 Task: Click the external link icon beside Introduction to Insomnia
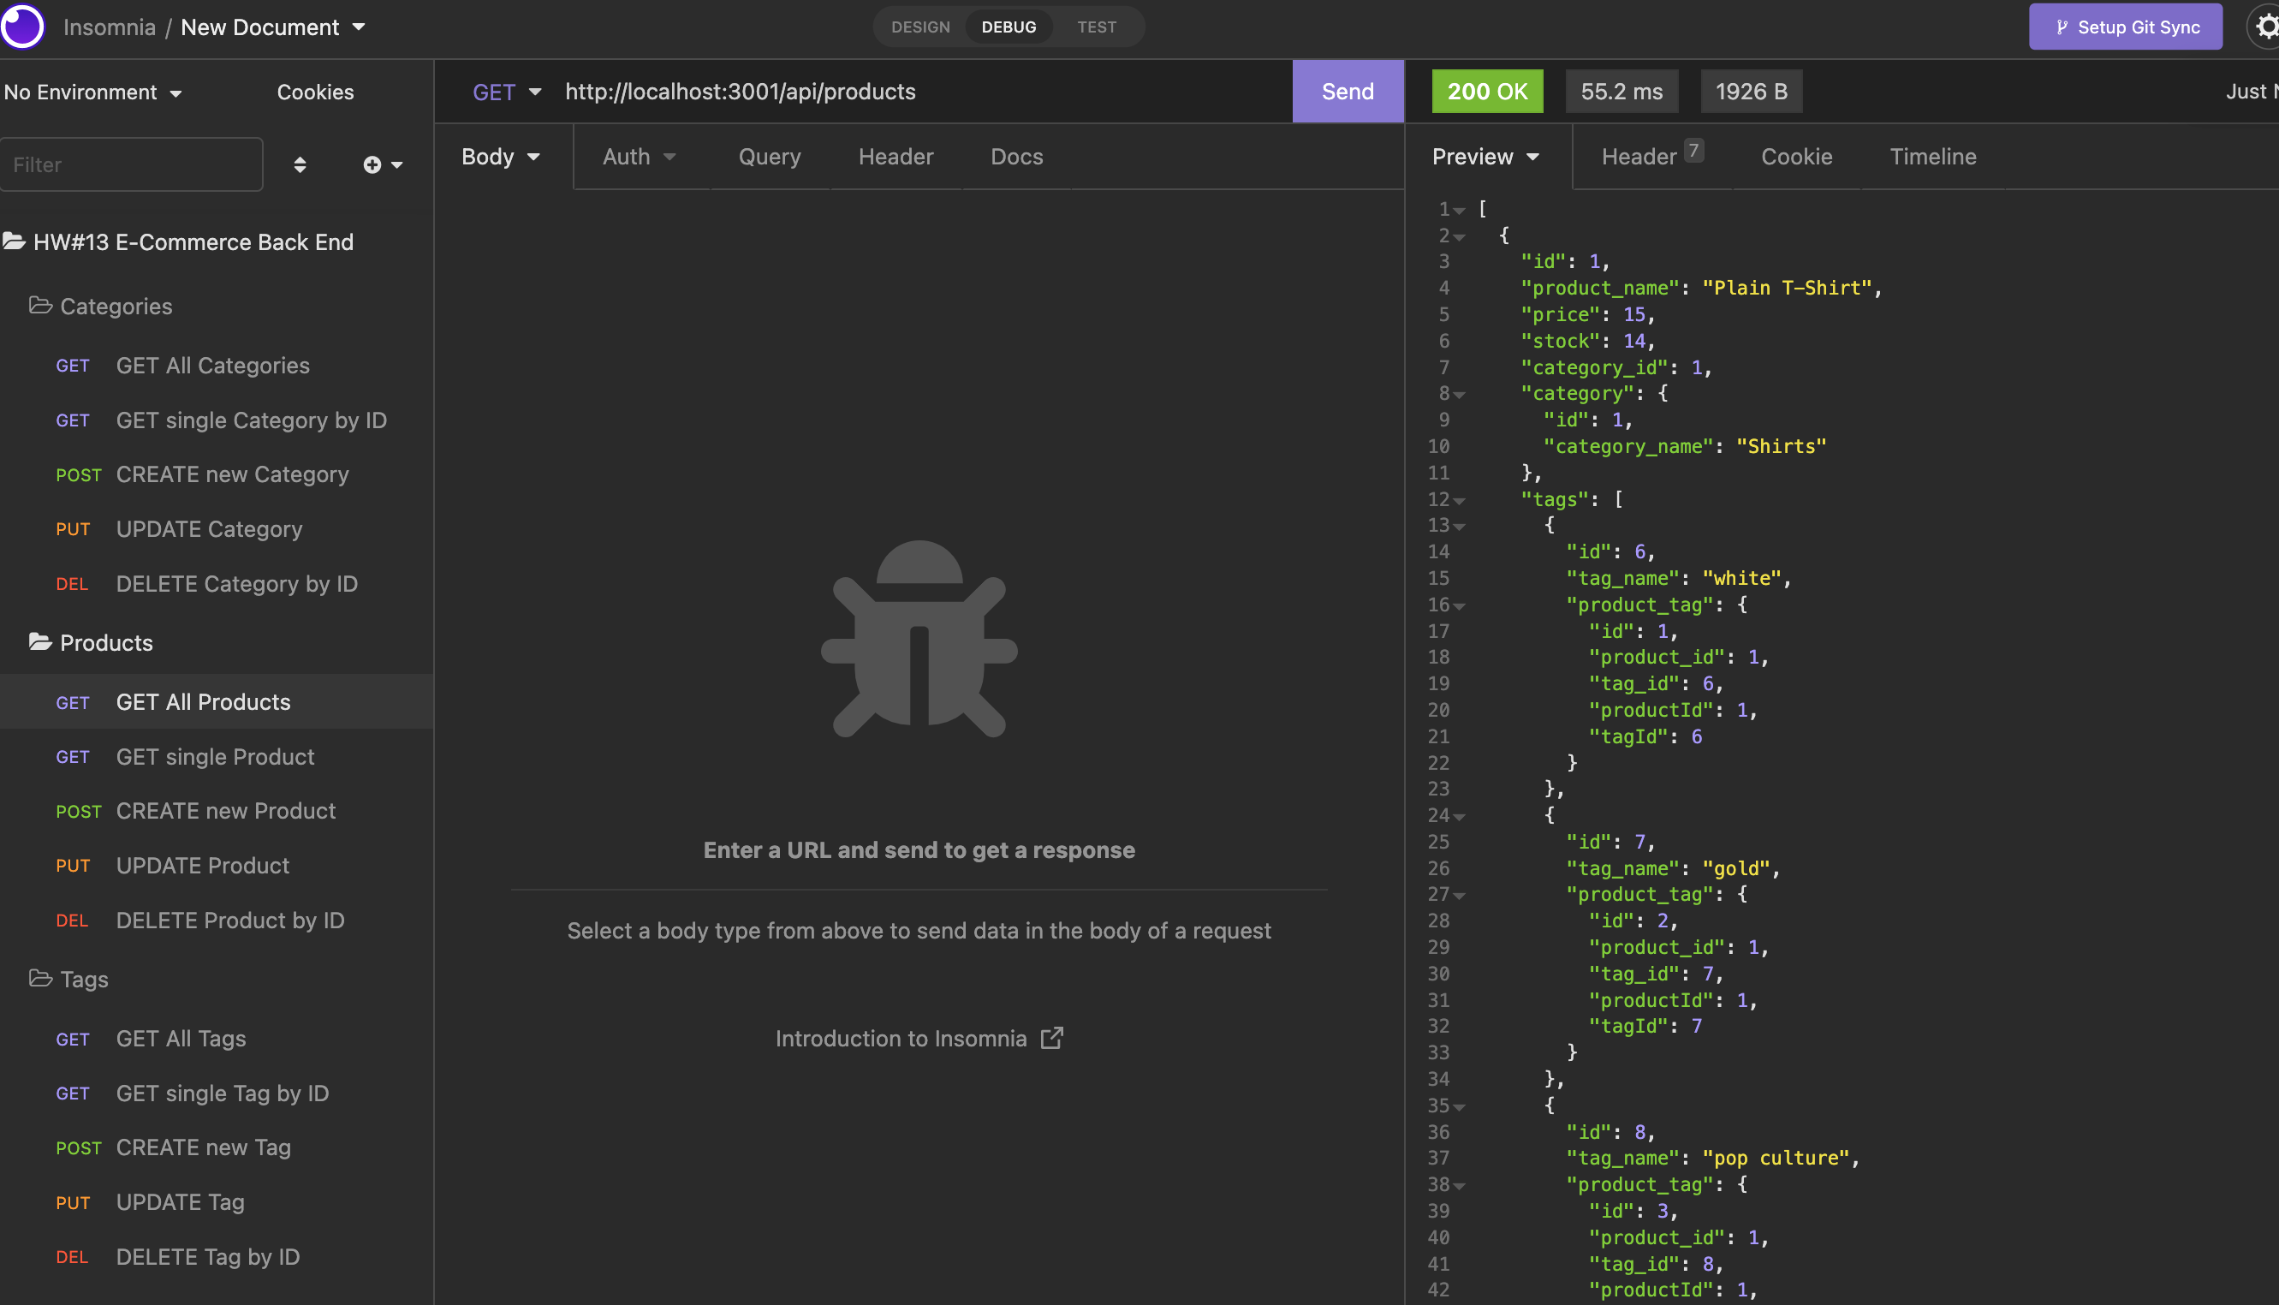click(x=1051, y=1038)
